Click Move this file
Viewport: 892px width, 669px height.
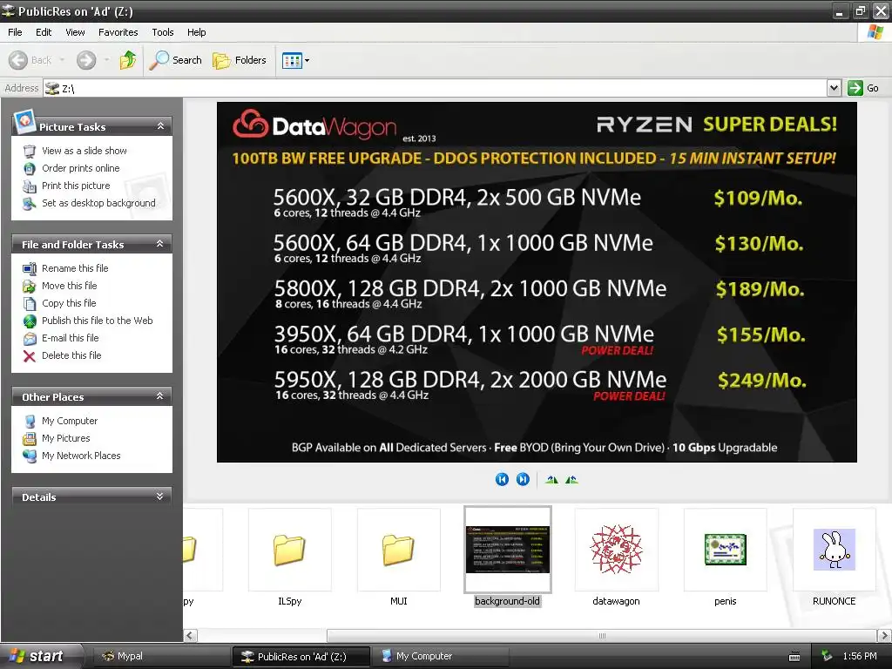pos(69,286)
